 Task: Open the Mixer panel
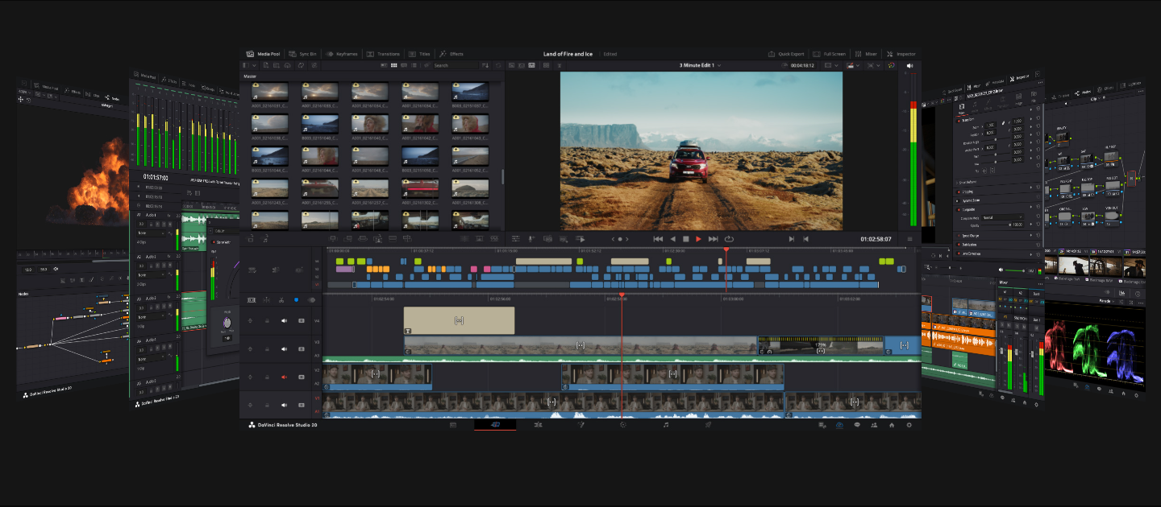(866, 54)
